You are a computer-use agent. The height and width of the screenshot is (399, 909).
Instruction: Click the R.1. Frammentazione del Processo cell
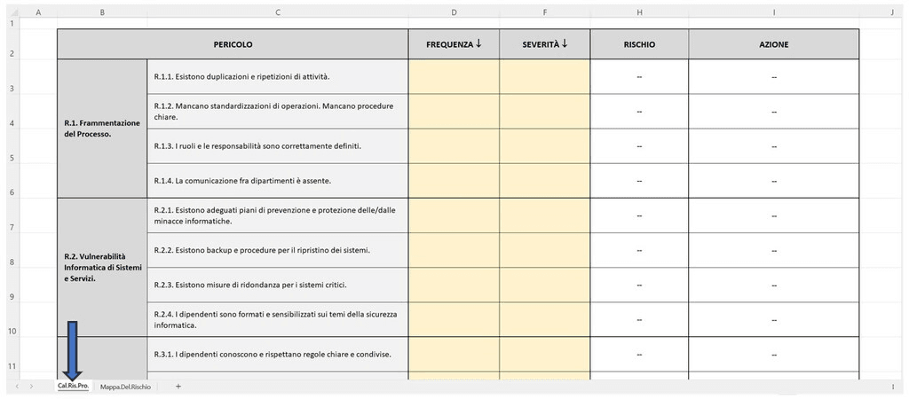(x=102, y=129)
